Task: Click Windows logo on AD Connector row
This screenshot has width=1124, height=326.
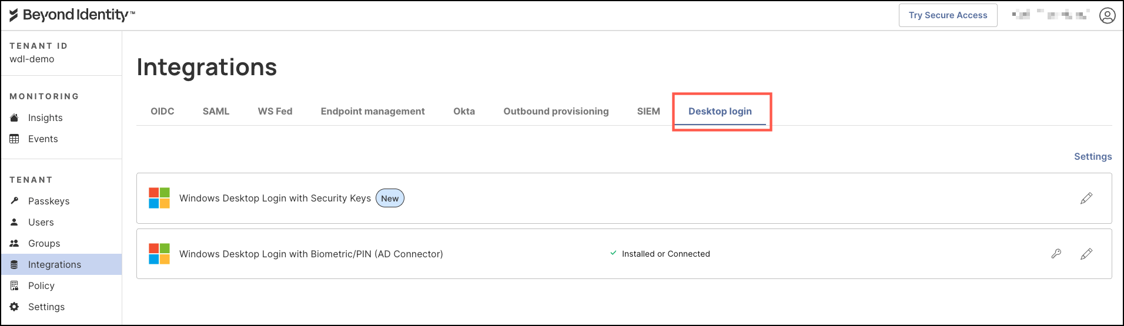Action: [x=159, y=254]
